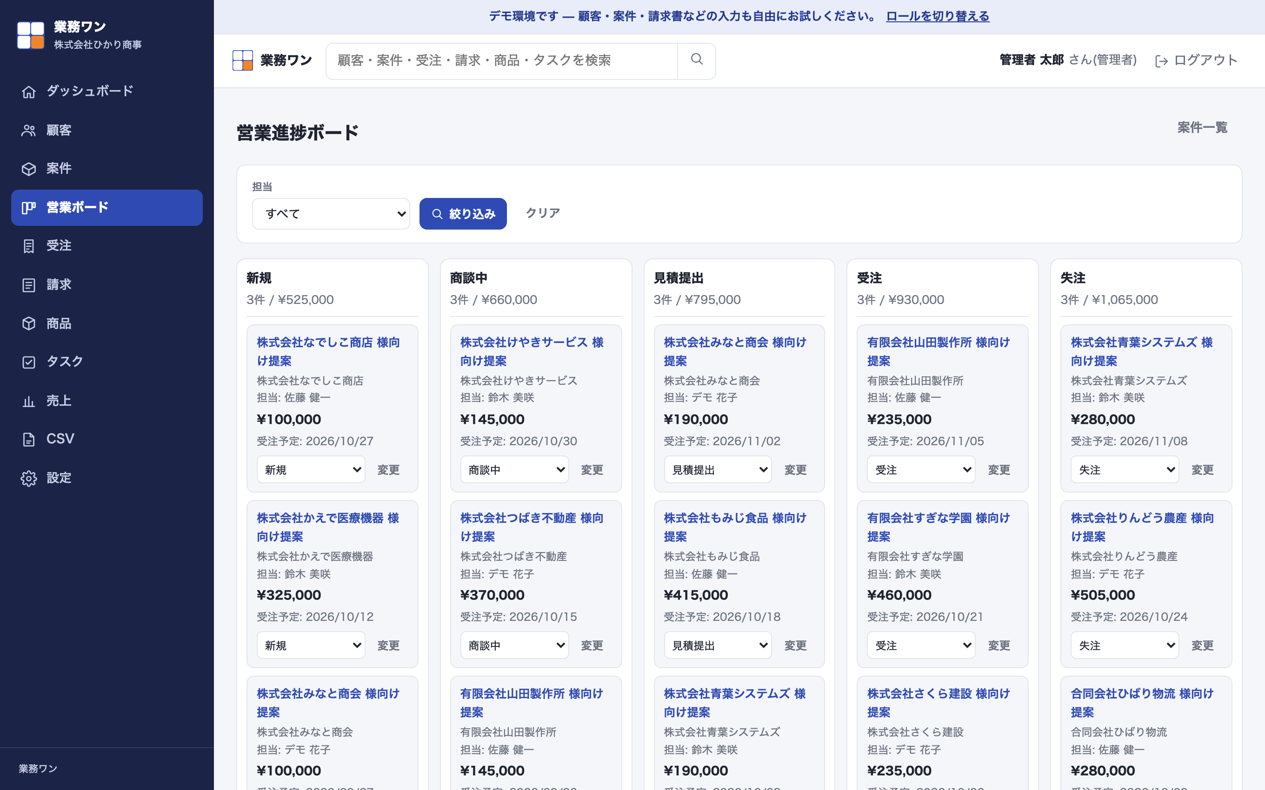1265x790 pixels.
Task: Open status dropdown on かえで医療機器 card
Action: tap(311, 645)
